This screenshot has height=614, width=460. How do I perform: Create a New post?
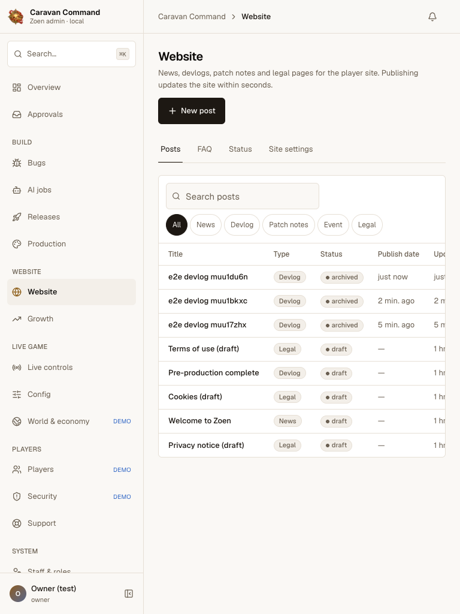tap(192, 111)
